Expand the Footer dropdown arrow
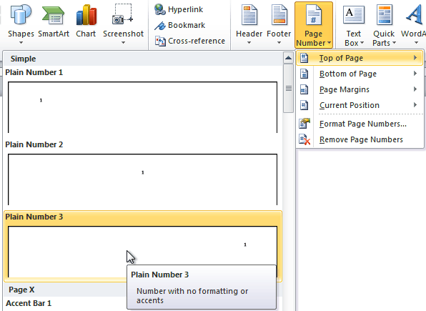The image size is (426, 311). 279,43
